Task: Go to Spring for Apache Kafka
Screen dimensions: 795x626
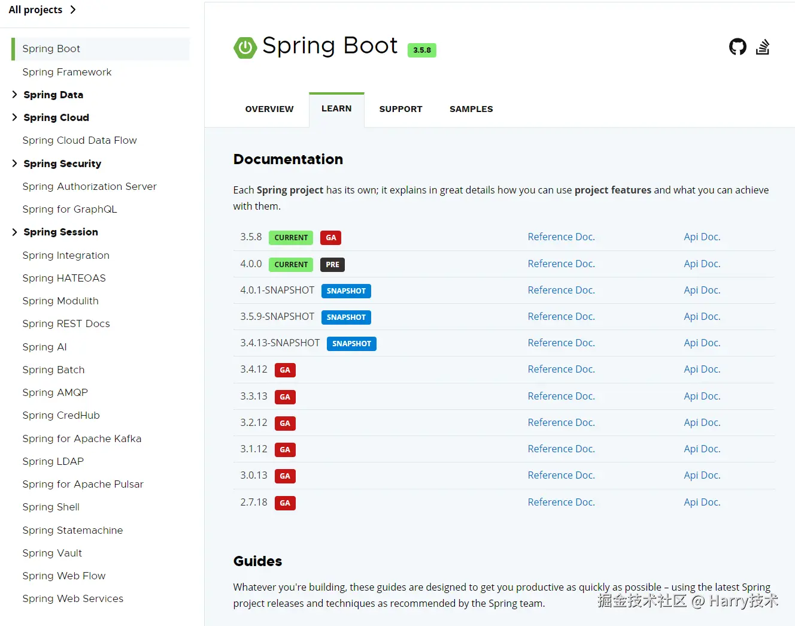Action: coord(82,438)
